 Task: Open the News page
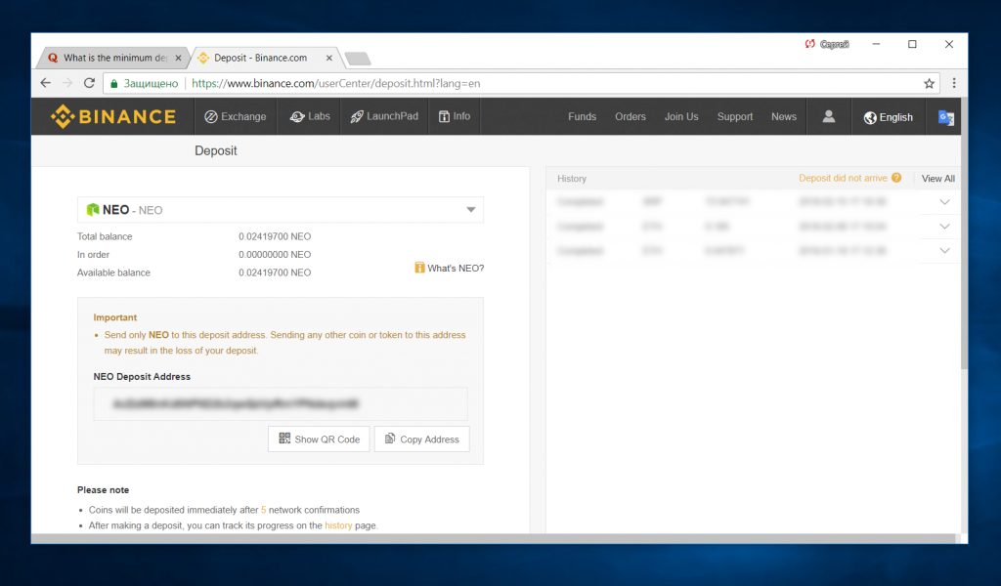click(783, 116)
